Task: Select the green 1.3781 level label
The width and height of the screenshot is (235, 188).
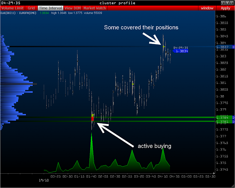Action: (224, 121)
